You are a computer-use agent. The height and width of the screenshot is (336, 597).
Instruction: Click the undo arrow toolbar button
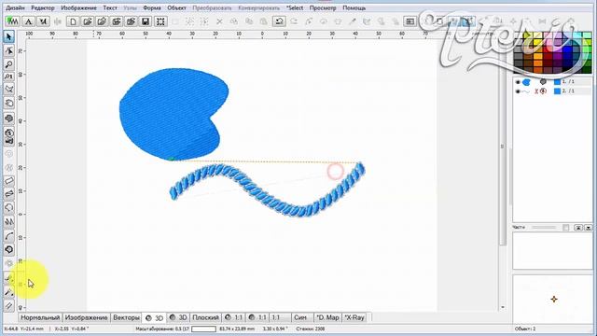coord(279,21)
